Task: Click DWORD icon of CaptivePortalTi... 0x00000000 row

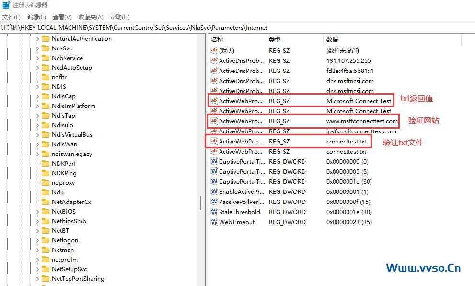Action: coord(214,161)
